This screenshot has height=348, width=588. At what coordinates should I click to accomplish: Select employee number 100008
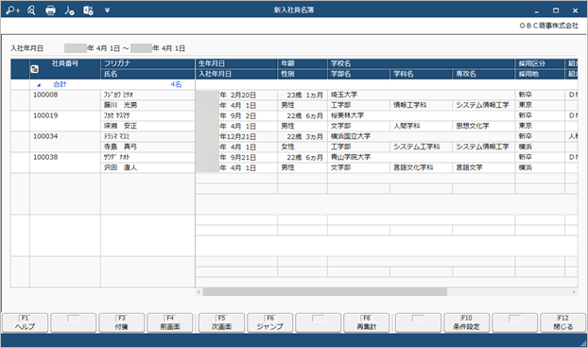click(x=45, y=95)
